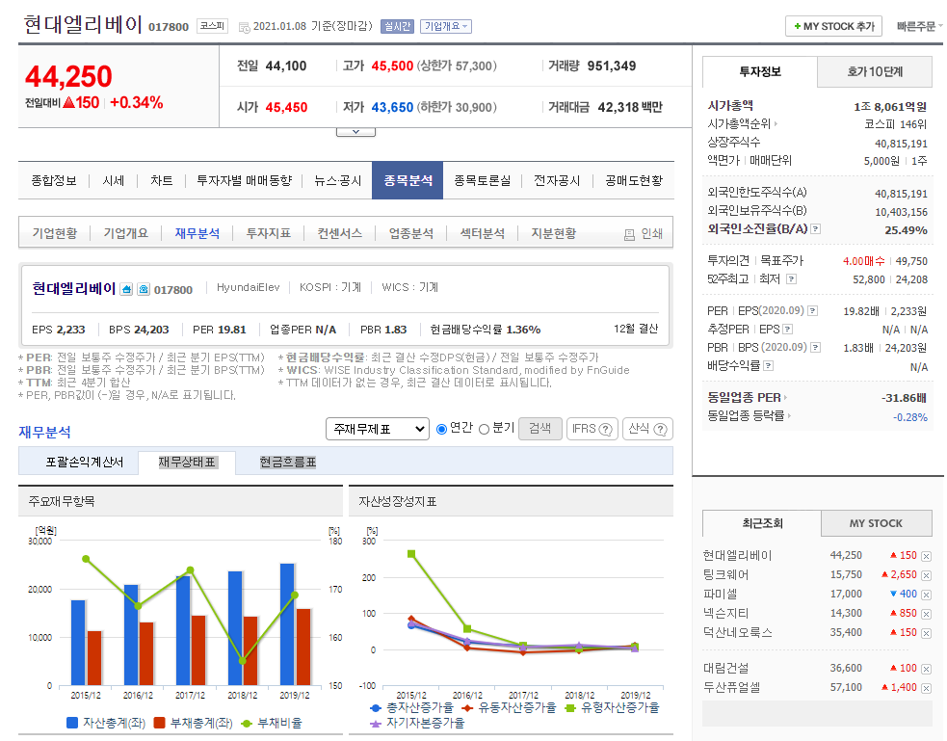Click the MY STOCK 추가 button
Image resolution: width=947 pixels, height=741 pixels.
[x=833, y=26]
